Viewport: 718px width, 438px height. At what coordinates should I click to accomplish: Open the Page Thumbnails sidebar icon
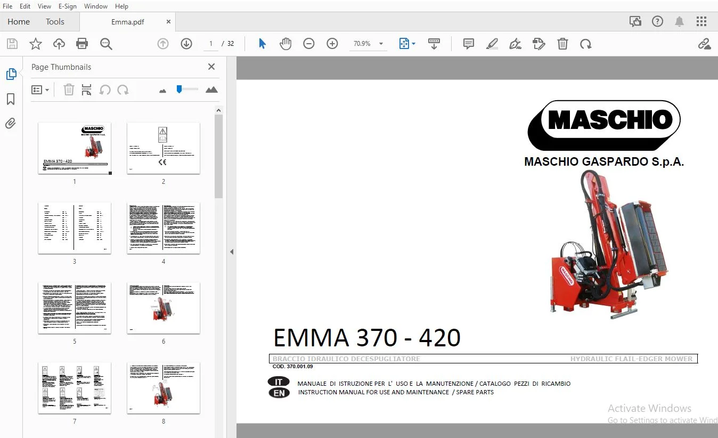click(11, 75)
